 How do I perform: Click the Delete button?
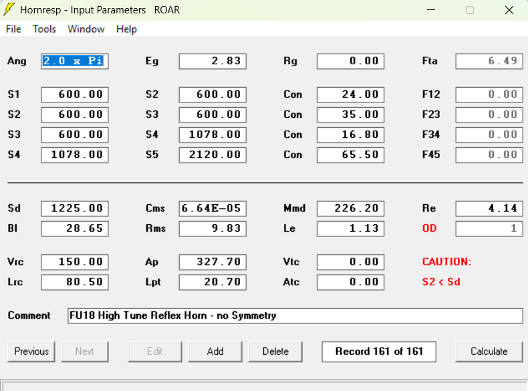[x=275, y=351]
